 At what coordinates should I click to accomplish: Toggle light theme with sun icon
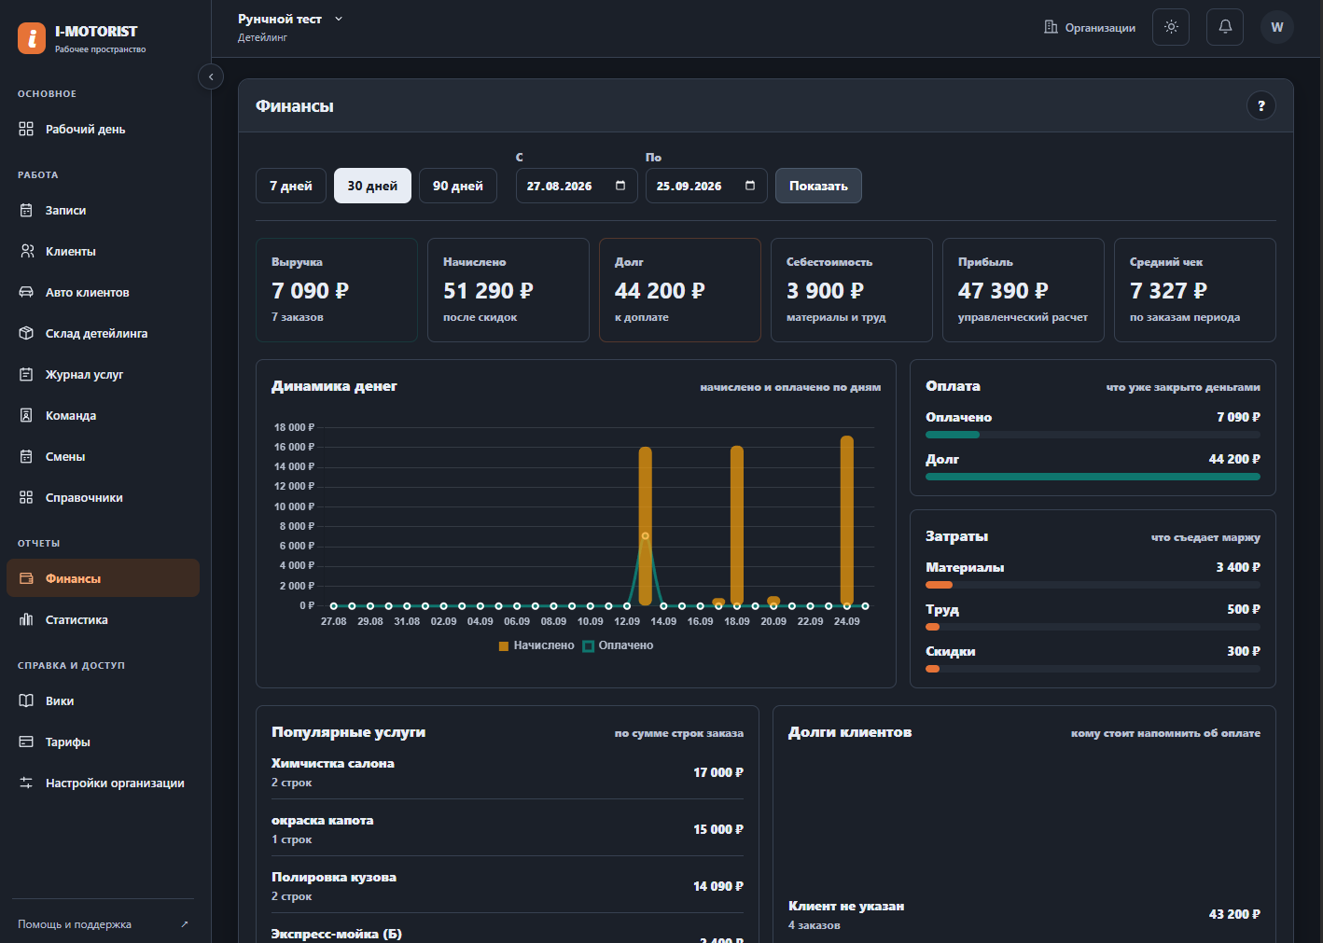tap(1171, 27)
